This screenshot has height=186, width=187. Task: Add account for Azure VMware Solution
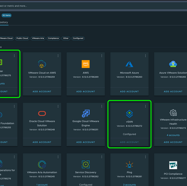coord(173,92)
